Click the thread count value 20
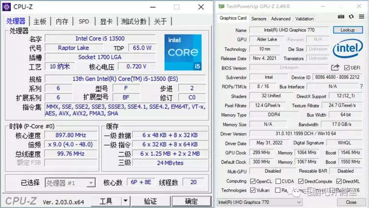The width and height of the screenshot is (369, 208). [193, 182]
